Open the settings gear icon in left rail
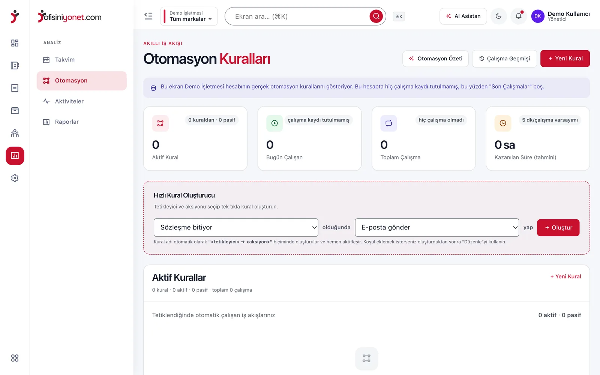This screenshot has height=375, width=600. (x=15, y=178)
